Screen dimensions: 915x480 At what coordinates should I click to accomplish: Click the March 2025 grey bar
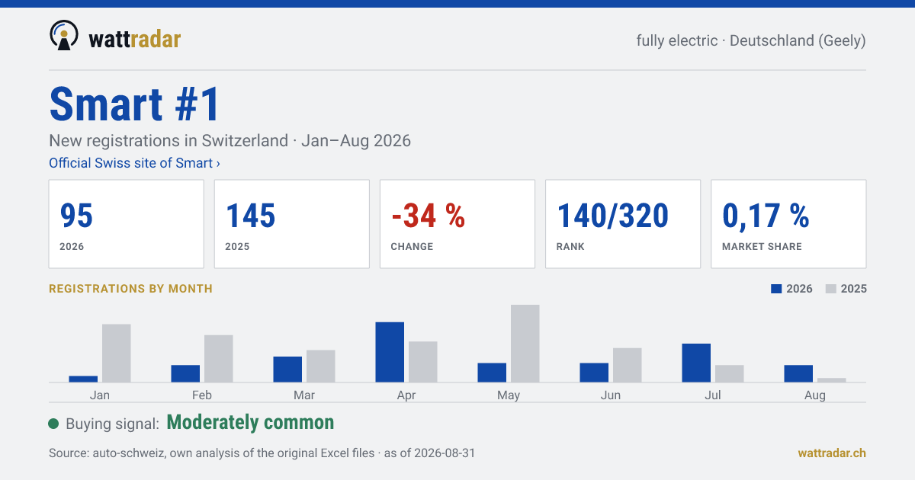321,366
